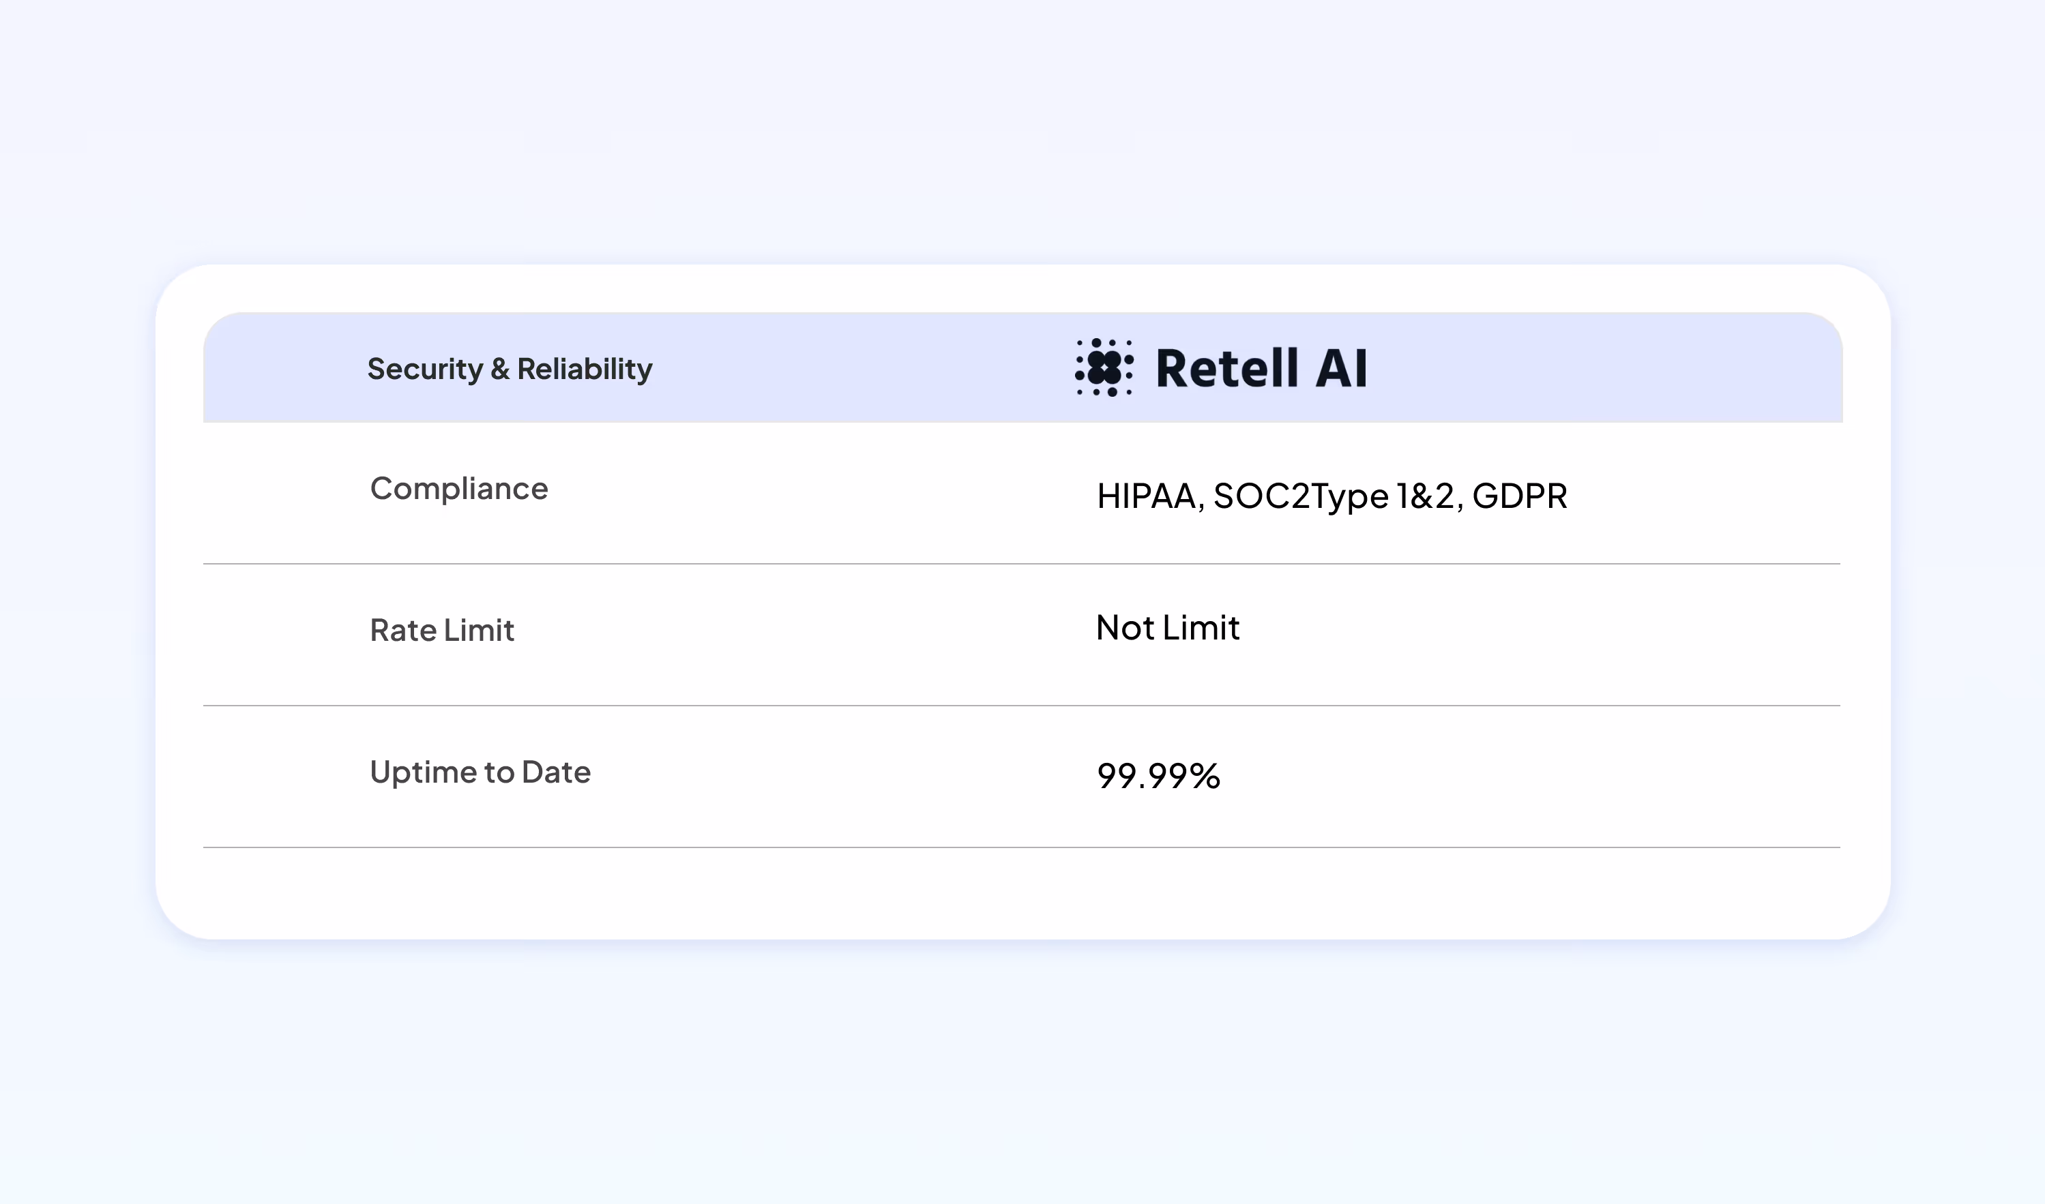The height and width of the screenshot is (1204, 2045).
Task: Select the Uptime to Date label
Action: pos(480,772)
